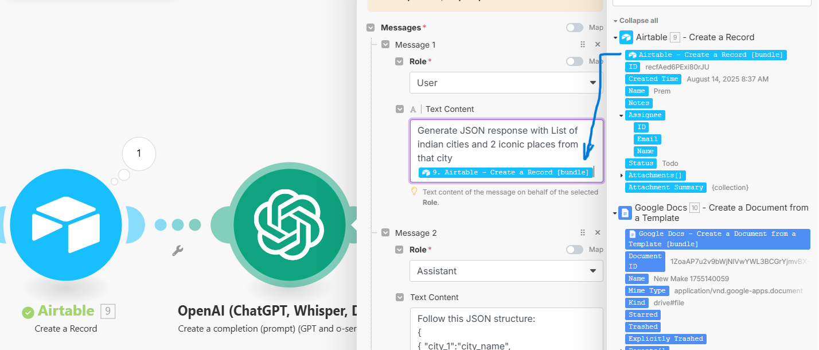Insert the Explicitly Trashed variable
Screen dimensions: 819x350
click(665, 339)
